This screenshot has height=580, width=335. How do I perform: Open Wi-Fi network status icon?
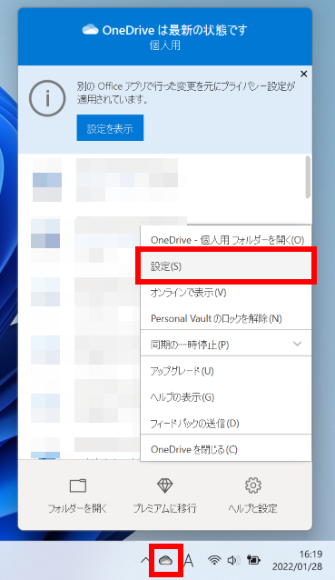coord(214,560)
